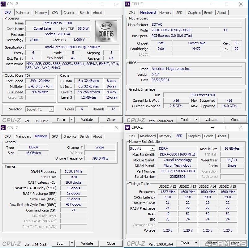249x248 pixels.
Task: Click the Tools button in the Memory window
Action: 61,243
